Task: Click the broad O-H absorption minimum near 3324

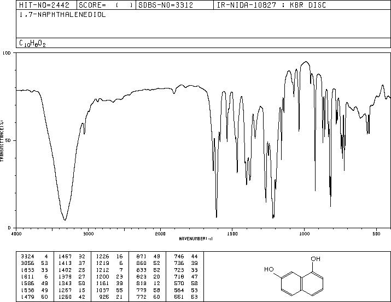Action: click(65, 220)
